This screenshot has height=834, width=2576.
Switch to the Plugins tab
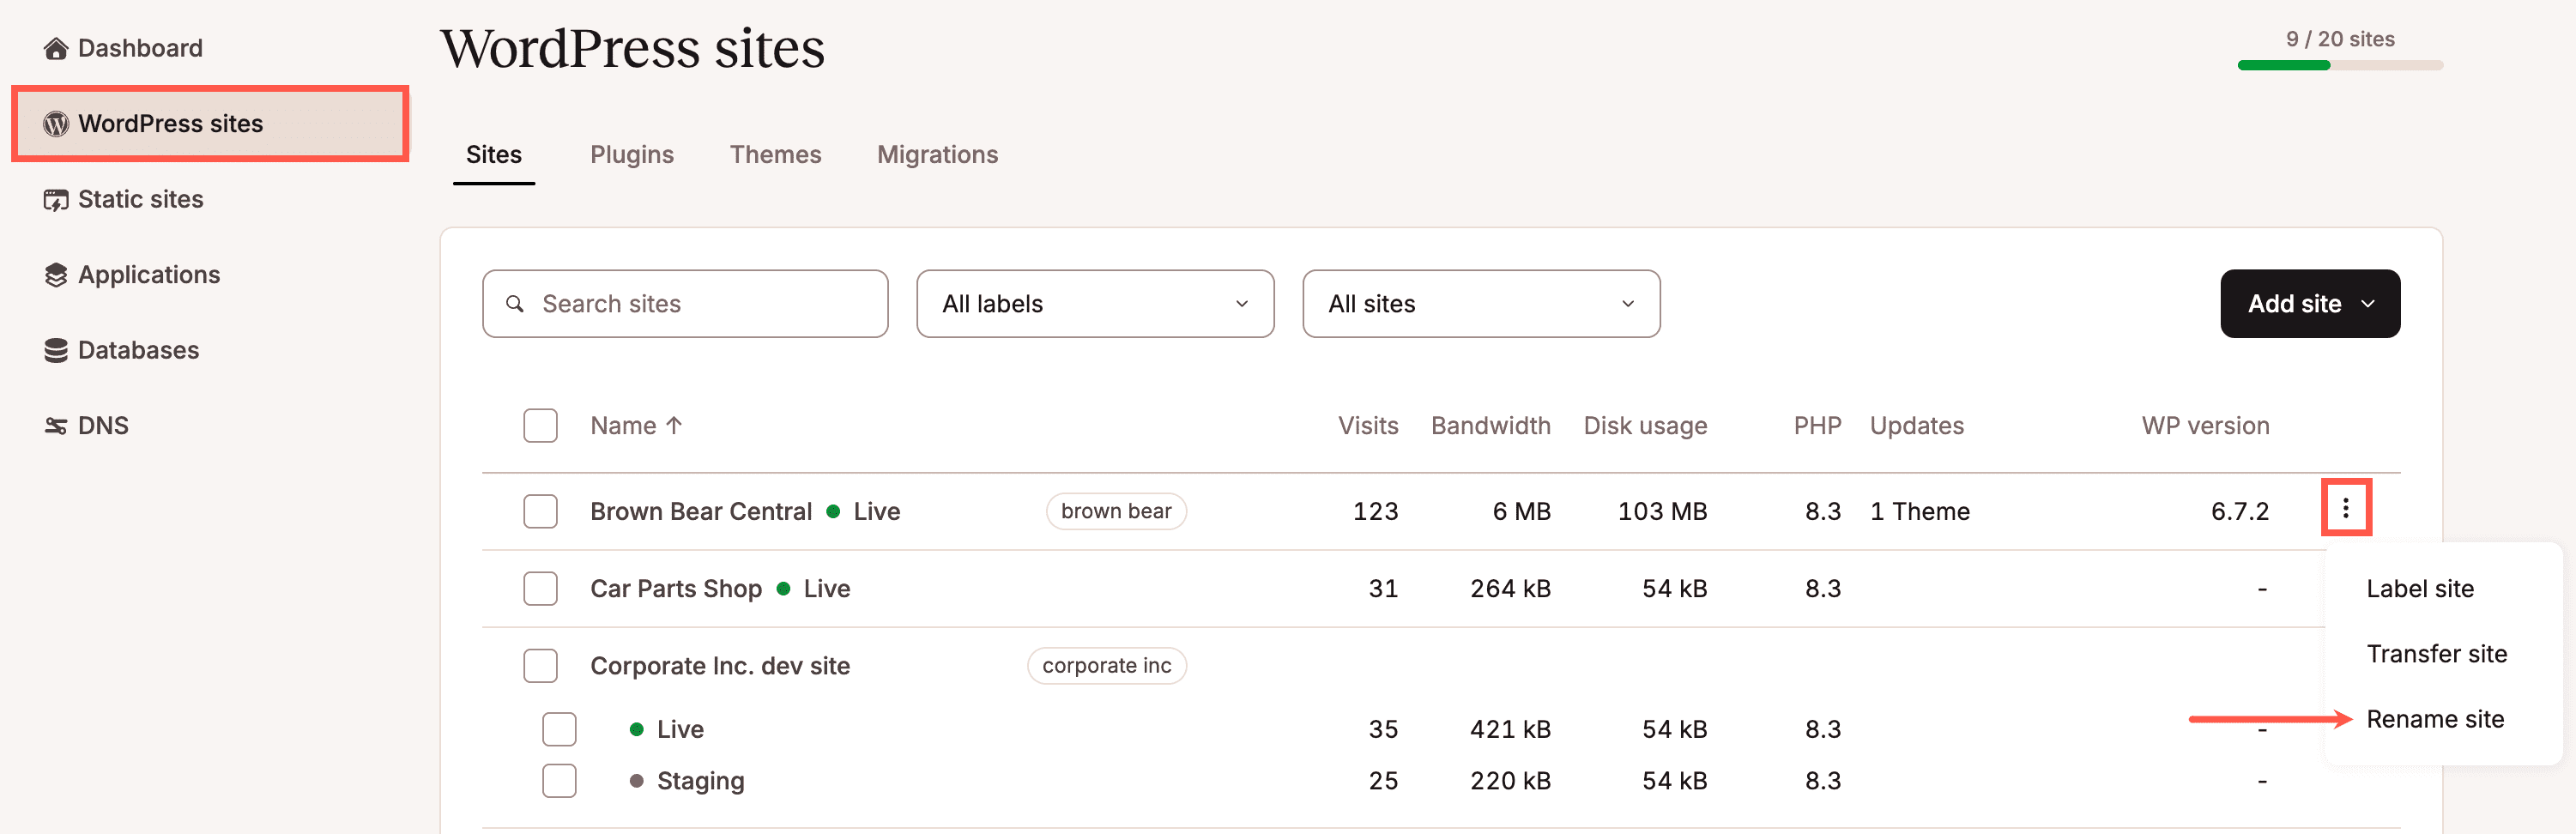[x=632, y=154]
